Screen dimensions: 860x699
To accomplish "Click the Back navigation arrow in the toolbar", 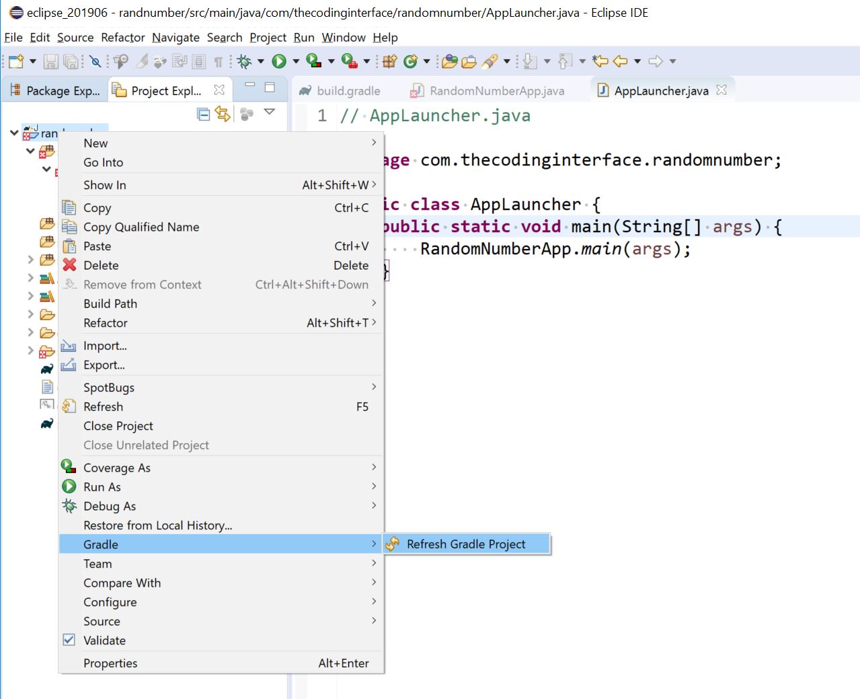I will pos(619,61).
